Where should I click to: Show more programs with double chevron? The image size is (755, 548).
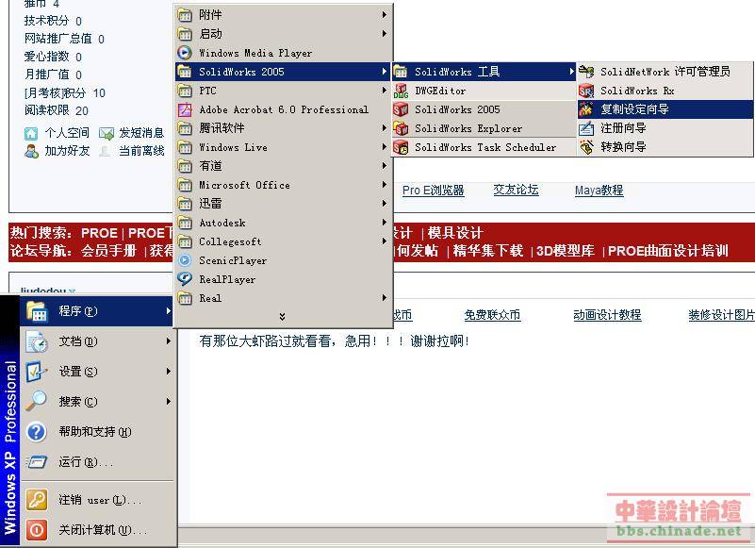coord(282,317)
